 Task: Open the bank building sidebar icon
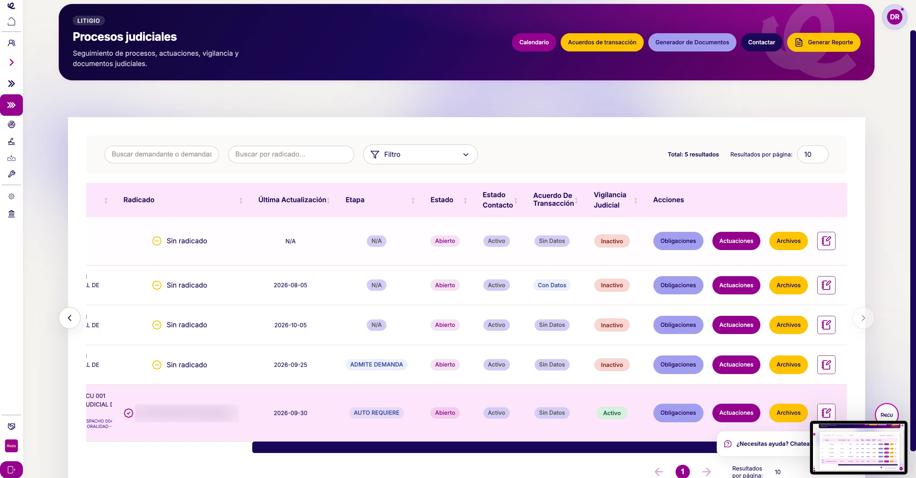click(11, 214)
